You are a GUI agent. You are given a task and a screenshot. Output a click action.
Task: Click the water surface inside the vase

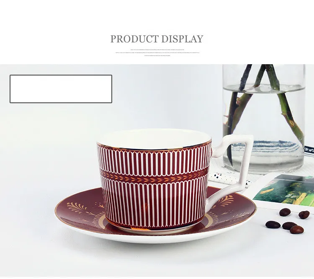point(264,89)
